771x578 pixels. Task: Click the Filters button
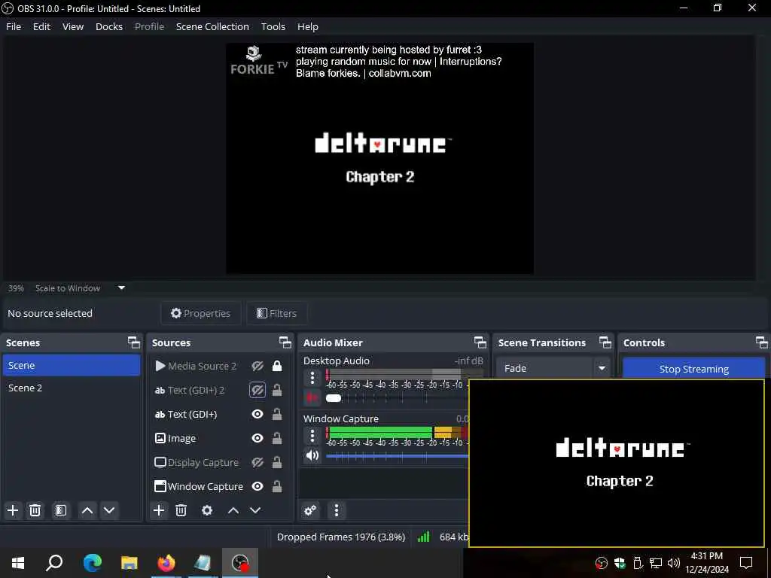click(x=277, y=313)
